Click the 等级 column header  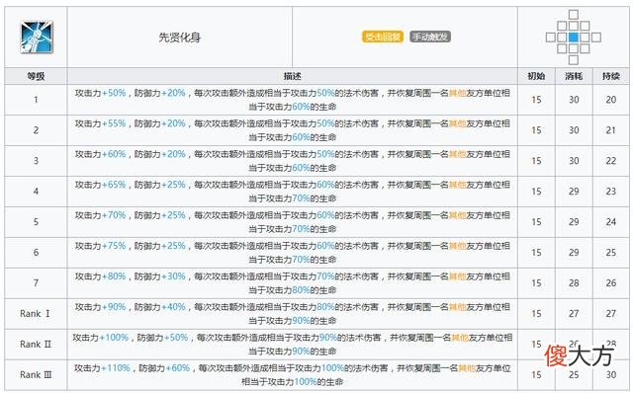36,76
